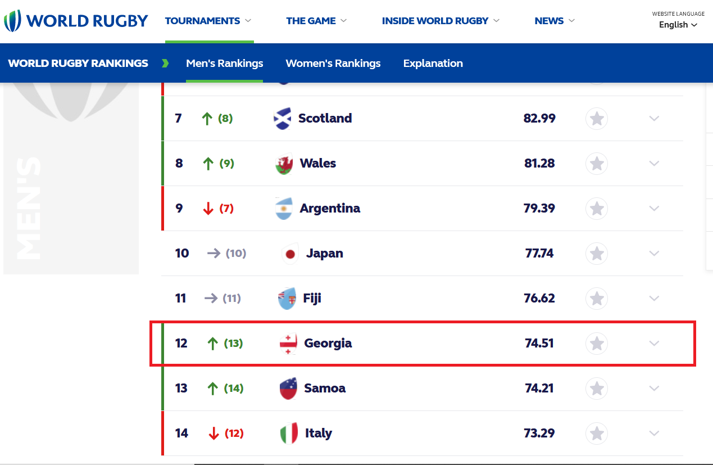Click the Italy flag icon
This screenshot has height=465, width=713.
tap(288, 434)
